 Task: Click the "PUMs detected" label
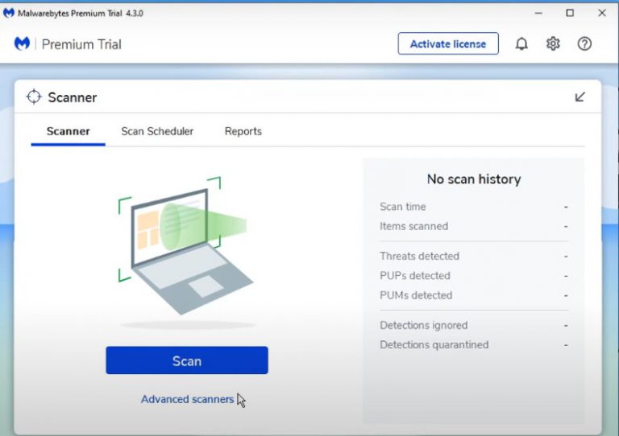pos(416,295)
